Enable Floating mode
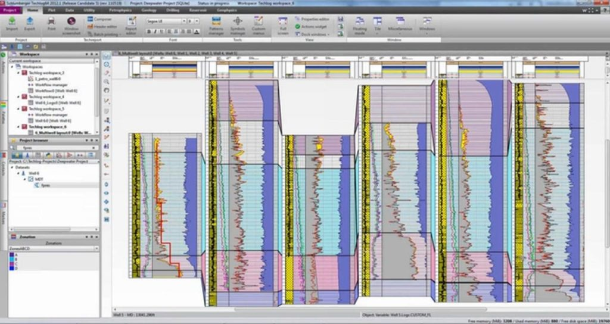 [x=360, y=26]
